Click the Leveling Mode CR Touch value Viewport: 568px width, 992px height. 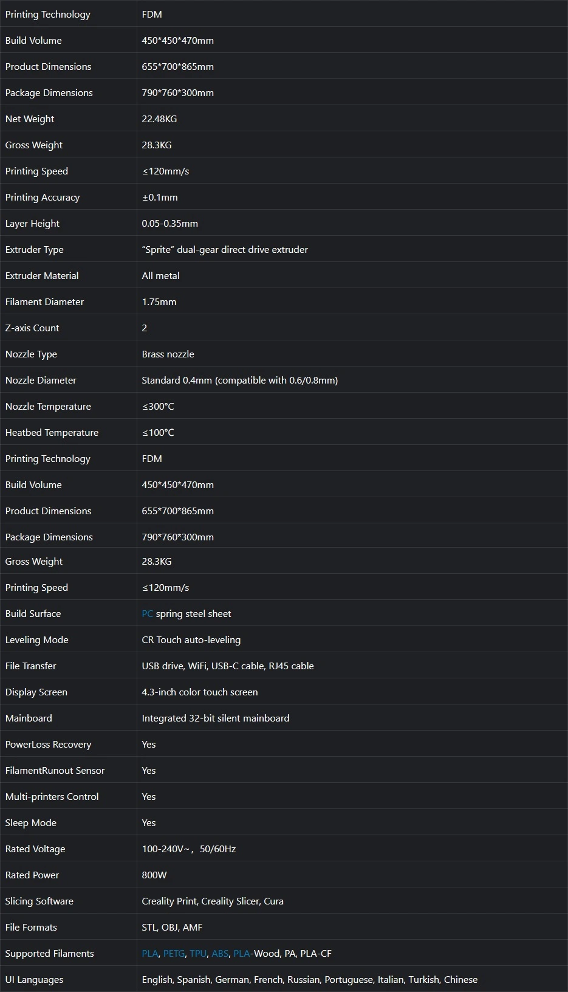[x=191, y=639]
